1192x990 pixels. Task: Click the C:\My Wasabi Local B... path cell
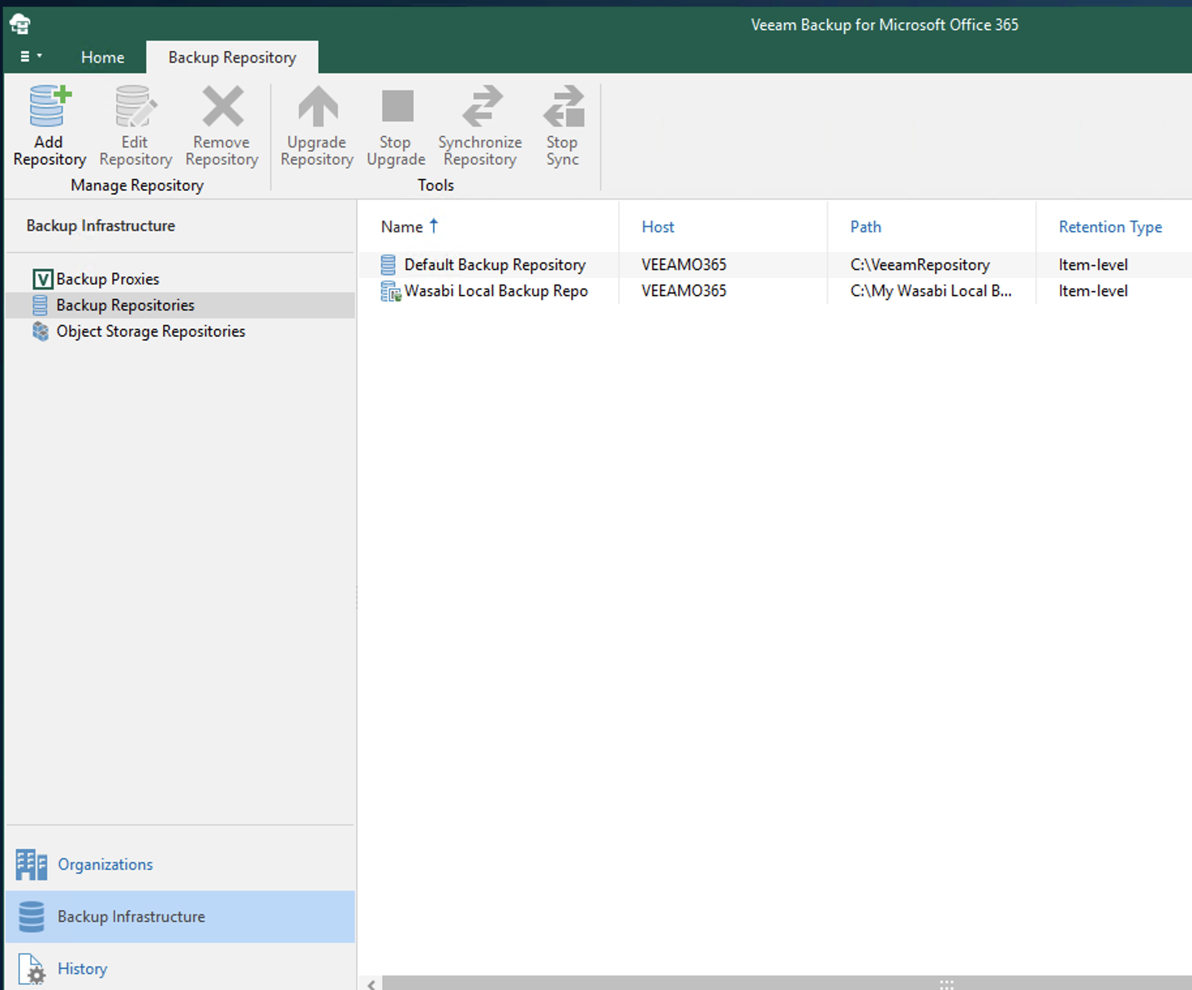(931, 291)
